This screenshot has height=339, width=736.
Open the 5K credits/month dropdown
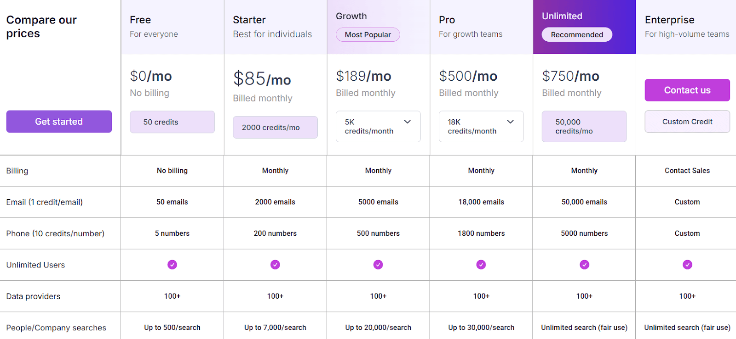coord(378,127)
